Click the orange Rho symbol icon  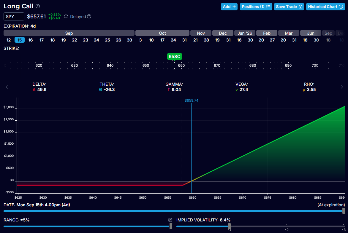(304, 90)
